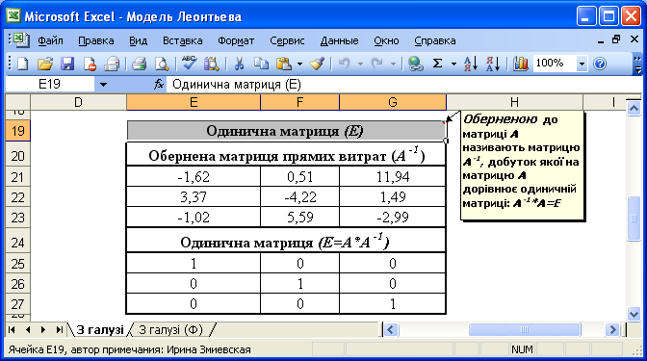Open the Файл menu

click(x=50, y=40)
